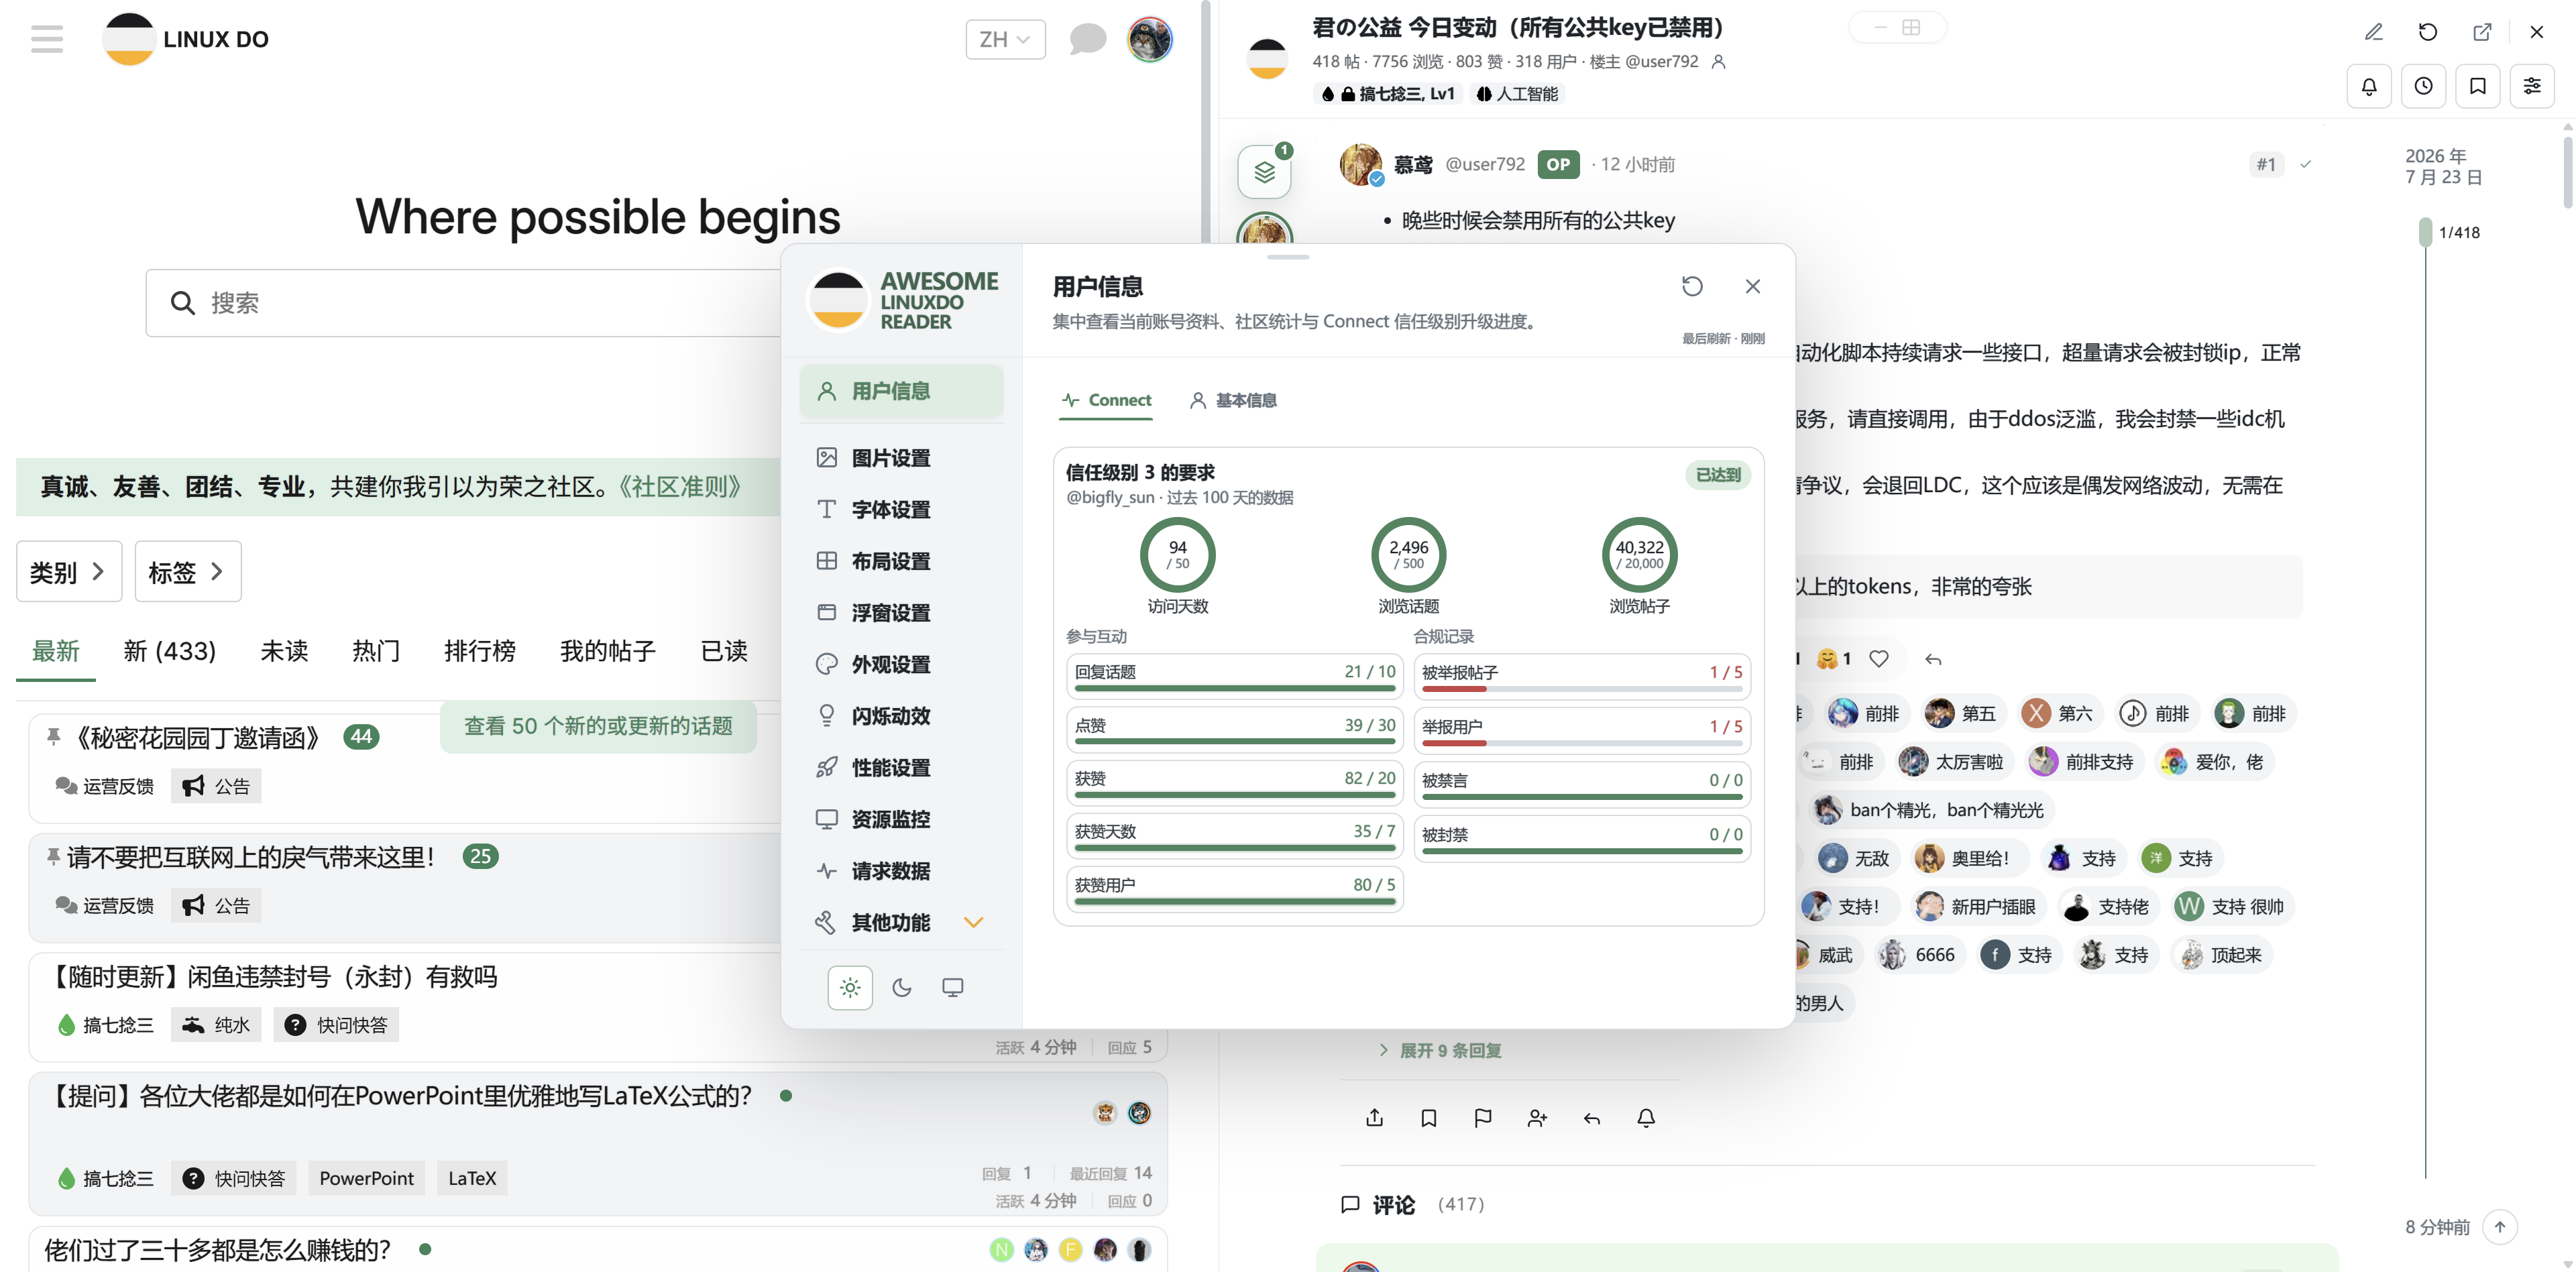This screenshot has height=1272, width=2576.
Task: Select light theme sun icon
Action: point(850,988)
